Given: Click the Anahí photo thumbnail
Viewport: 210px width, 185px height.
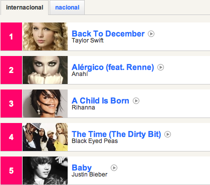Looking at the screenshot, I should pos(45,70).
